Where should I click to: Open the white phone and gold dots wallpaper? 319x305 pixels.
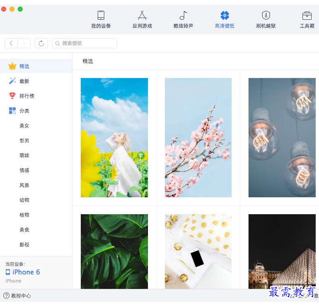click(198, 251)
